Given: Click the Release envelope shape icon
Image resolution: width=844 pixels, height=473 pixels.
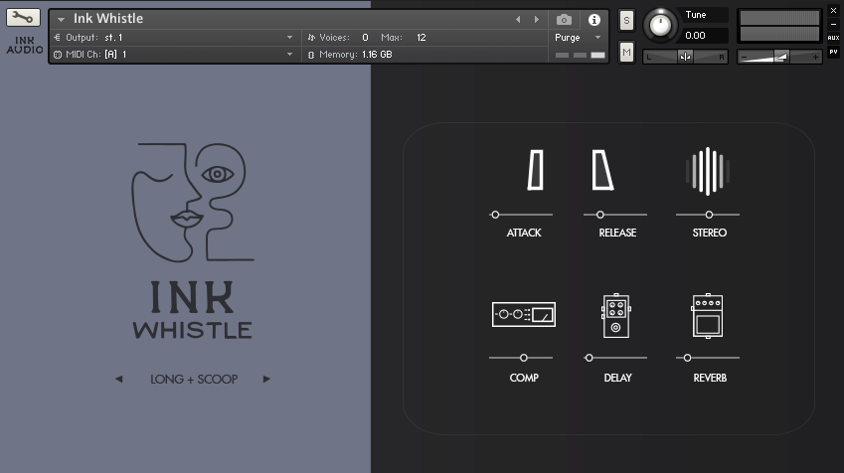Looking at the screenshot, I should (601, 170).
